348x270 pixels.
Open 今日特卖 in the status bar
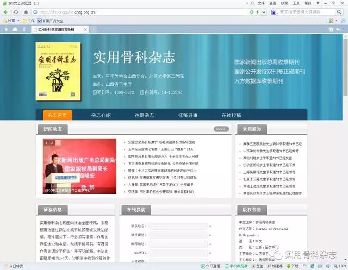point(14,266)
